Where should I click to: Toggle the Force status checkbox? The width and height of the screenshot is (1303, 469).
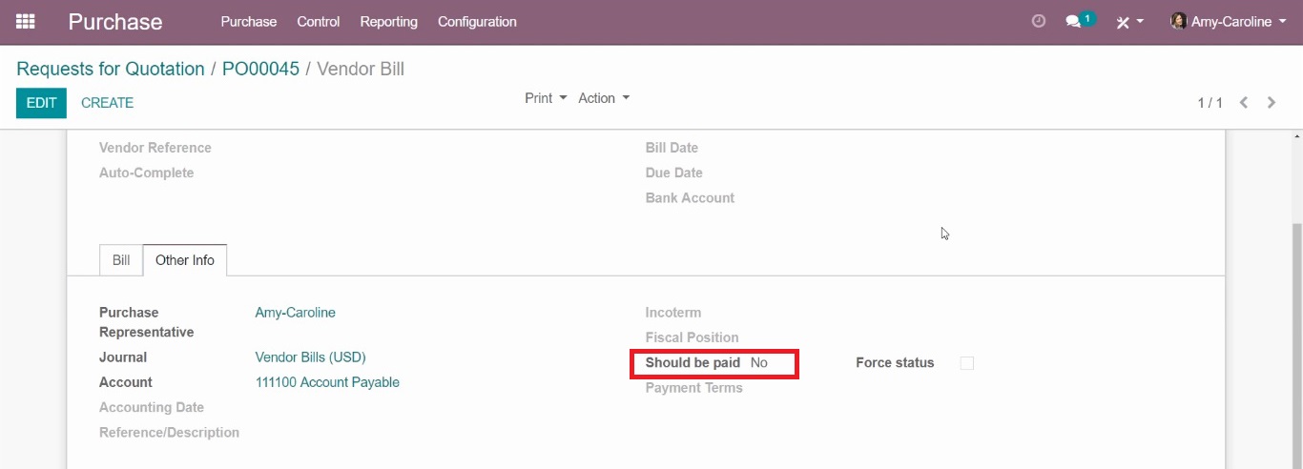966,363
